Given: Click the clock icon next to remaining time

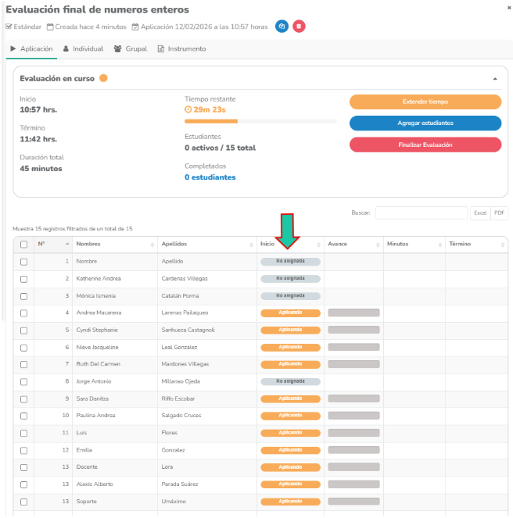Looking at the screenshot, I should pos(188,110).
